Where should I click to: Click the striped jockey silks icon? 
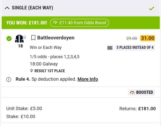(x=20, y=38)
